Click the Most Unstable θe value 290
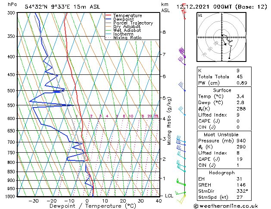 pos(241,147)
